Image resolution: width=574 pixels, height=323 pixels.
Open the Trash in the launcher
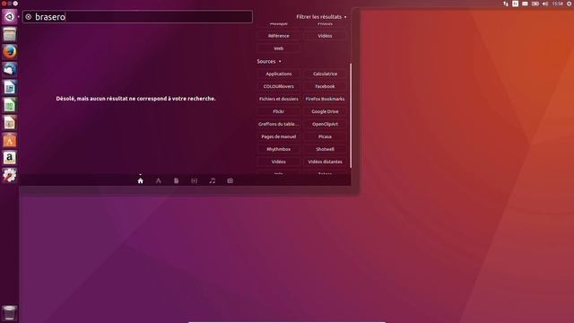10,313
